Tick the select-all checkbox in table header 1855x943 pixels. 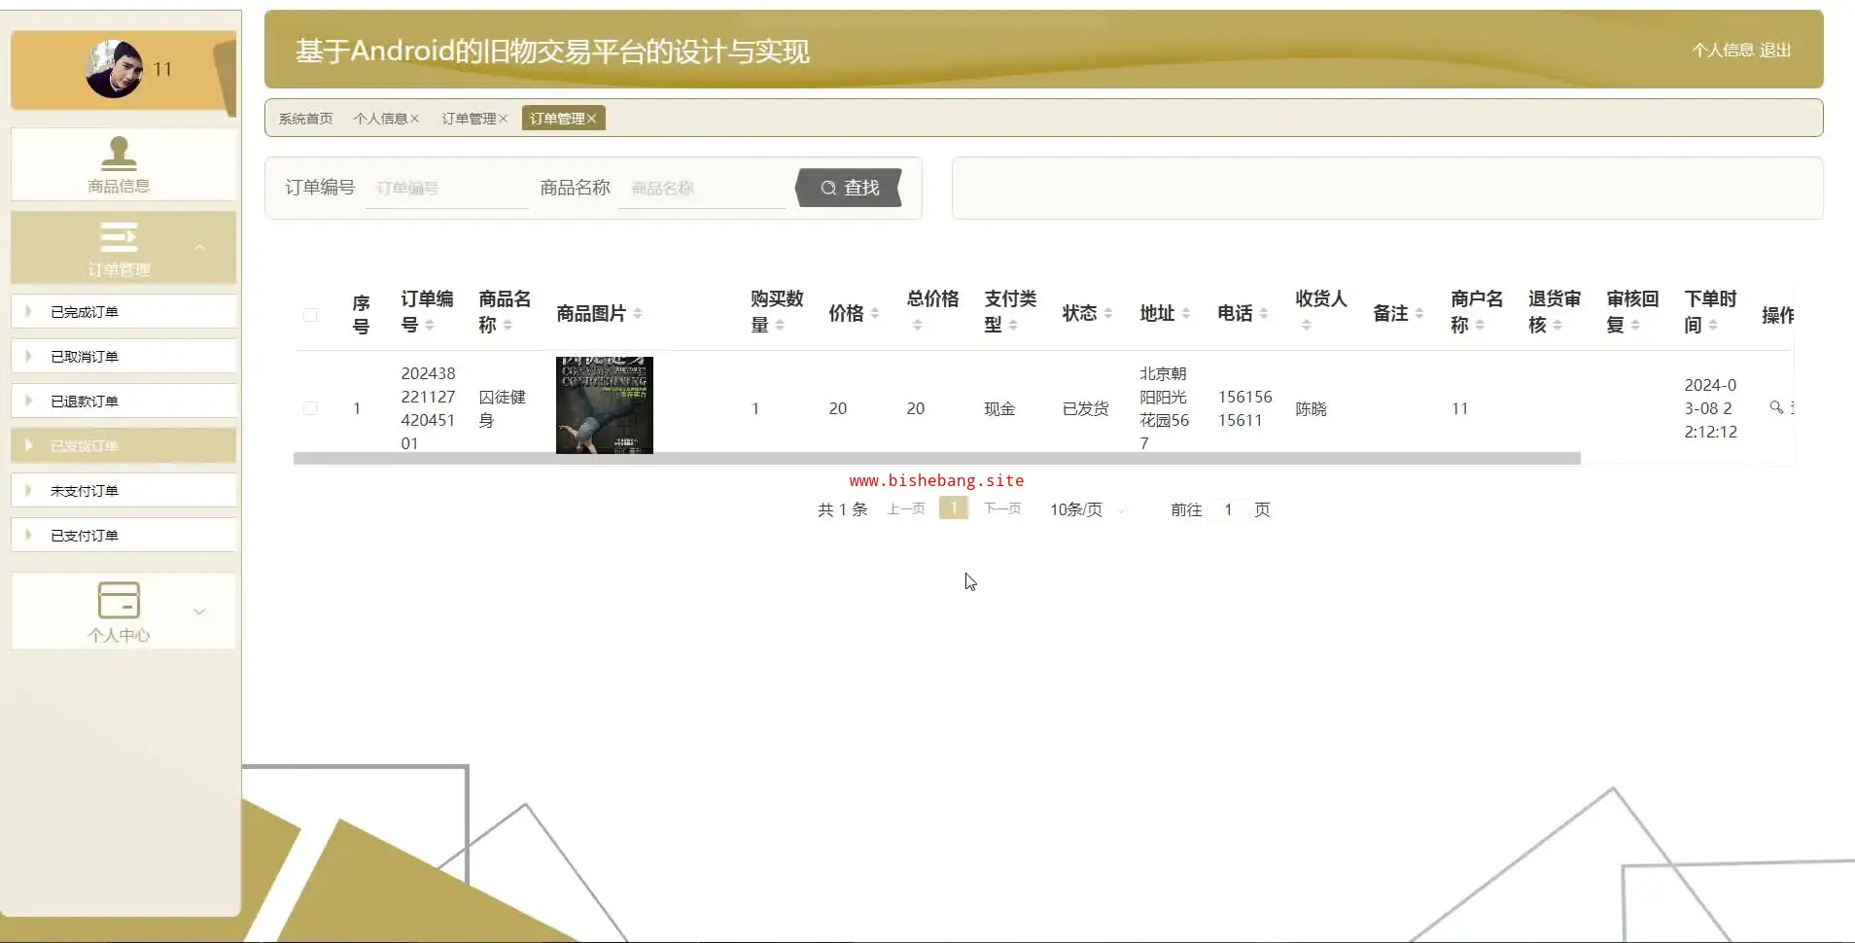tap(310, 315)
